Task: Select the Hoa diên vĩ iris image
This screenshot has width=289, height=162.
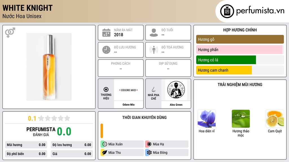Action: pos(207,119)
